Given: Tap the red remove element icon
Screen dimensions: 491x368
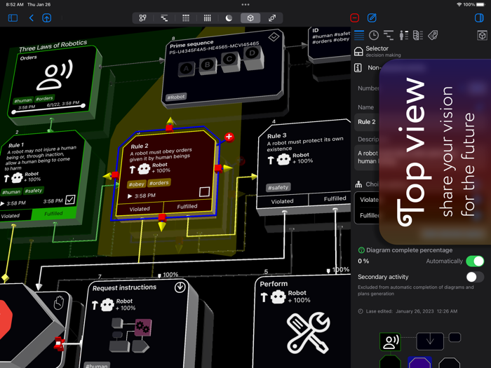Looking at the screenshot, I should click(354, 18).
